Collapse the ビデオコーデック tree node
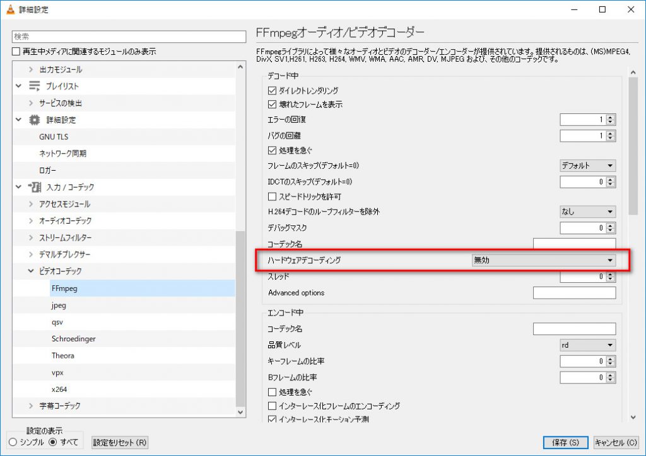This screenshot has width=646, height=456. (31, 271)
